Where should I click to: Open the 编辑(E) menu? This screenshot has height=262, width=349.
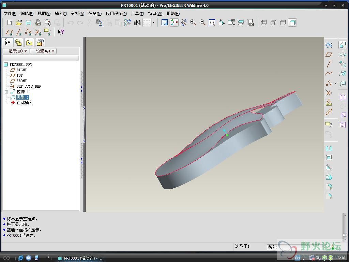click(27, 14)
